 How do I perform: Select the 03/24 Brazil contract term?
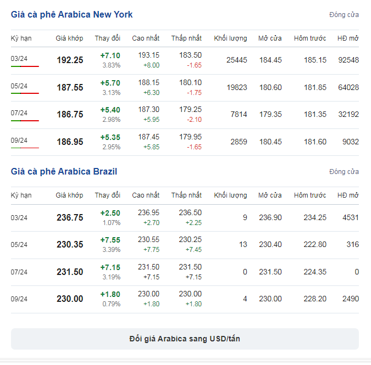pyautogui.click(x=19, y=217)
